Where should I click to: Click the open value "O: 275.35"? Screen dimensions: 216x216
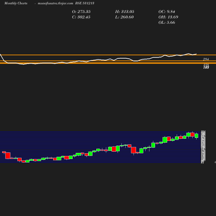pyautogui.click(x=81, y=12)
